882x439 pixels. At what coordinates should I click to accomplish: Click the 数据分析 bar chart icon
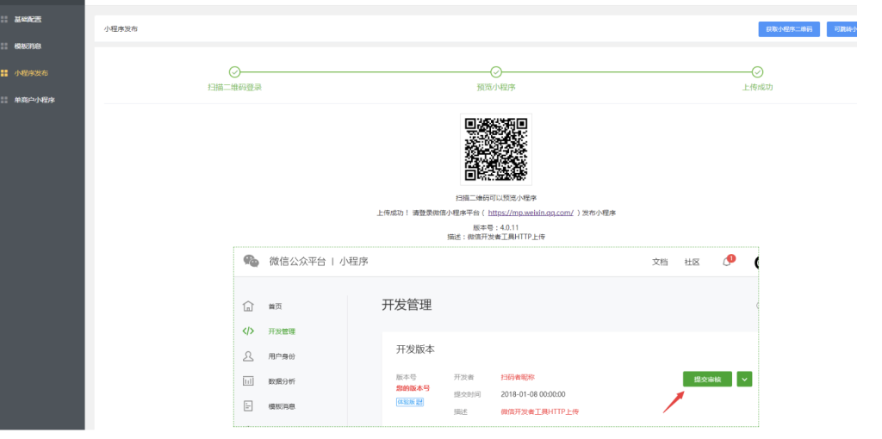pyautogui.click(x=248, y=381)
